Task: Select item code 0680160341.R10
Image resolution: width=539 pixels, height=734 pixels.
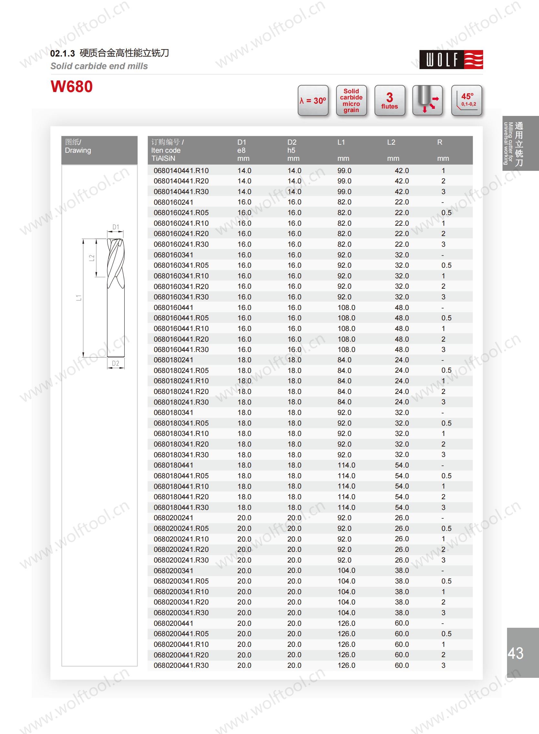Action: tap(181, 276)
